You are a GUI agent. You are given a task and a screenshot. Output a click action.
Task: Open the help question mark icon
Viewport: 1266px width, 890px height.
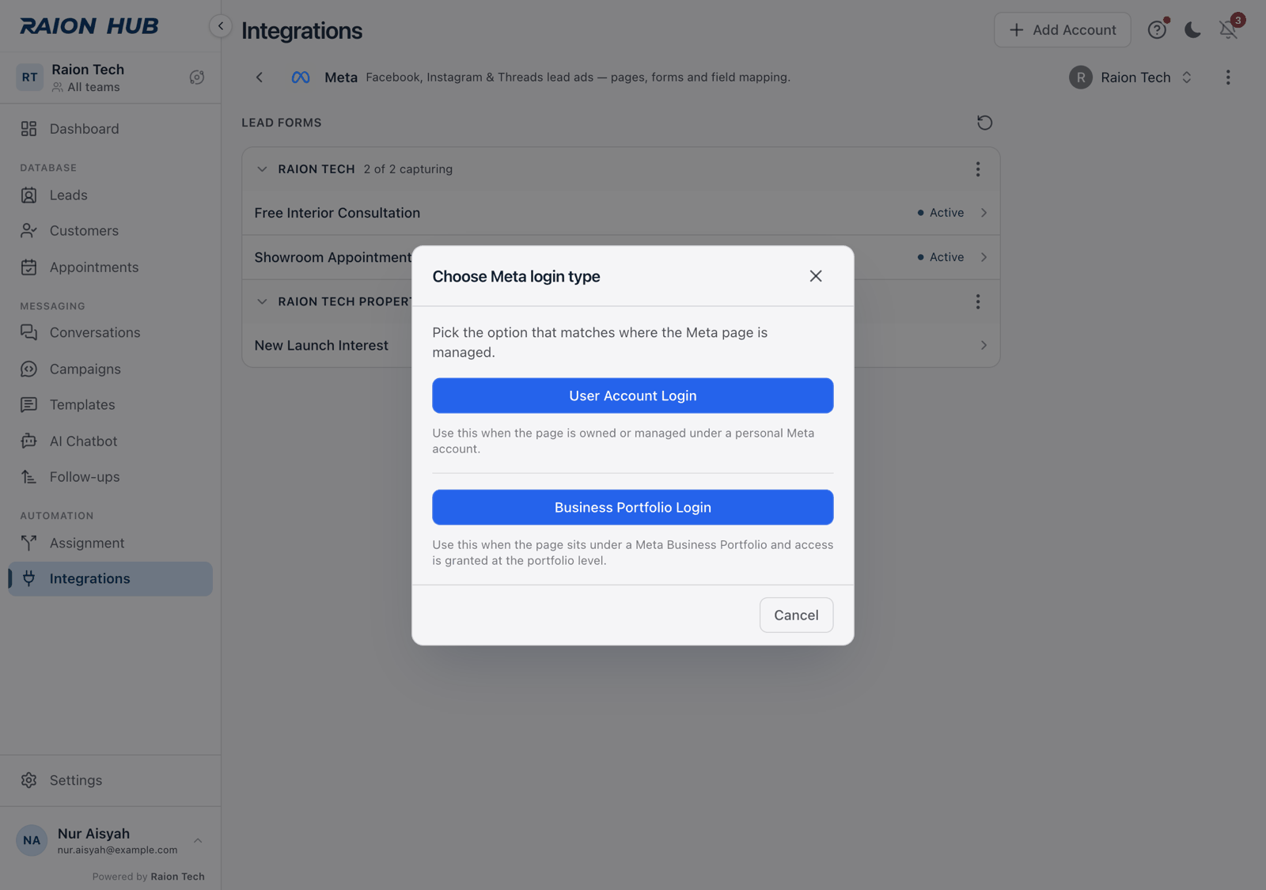(1157, 30)
